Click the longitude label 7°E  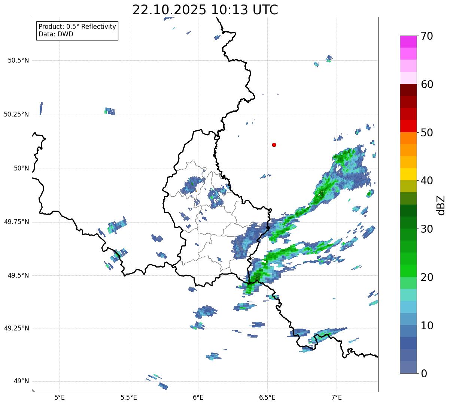click(337, 398)
